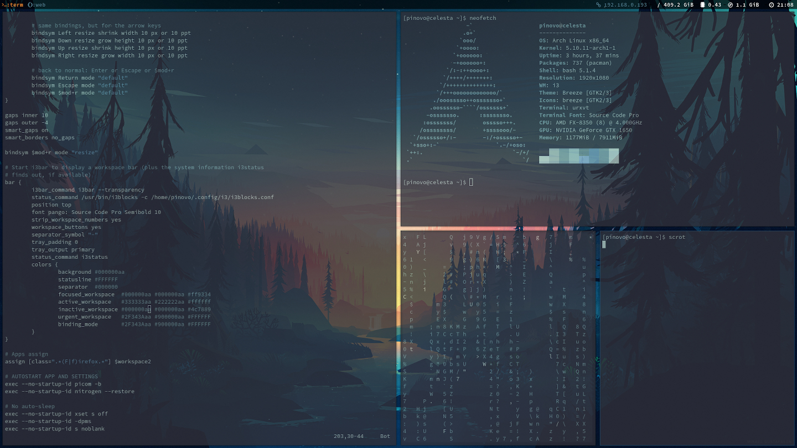Click the terminal prompt icon in workspace bar
797x448 pixels.
tap(5, 4)
